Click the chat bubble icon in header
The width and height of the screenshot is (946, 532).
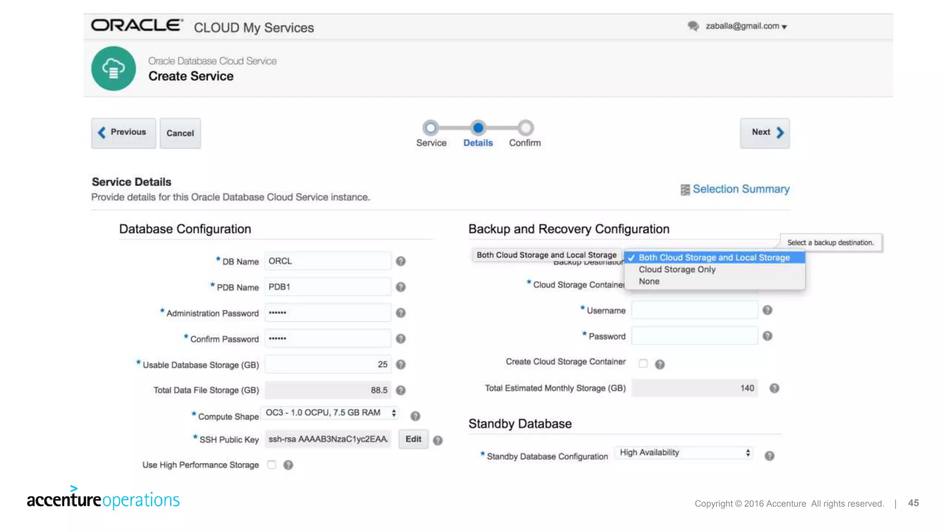click(x=693, y=26)
